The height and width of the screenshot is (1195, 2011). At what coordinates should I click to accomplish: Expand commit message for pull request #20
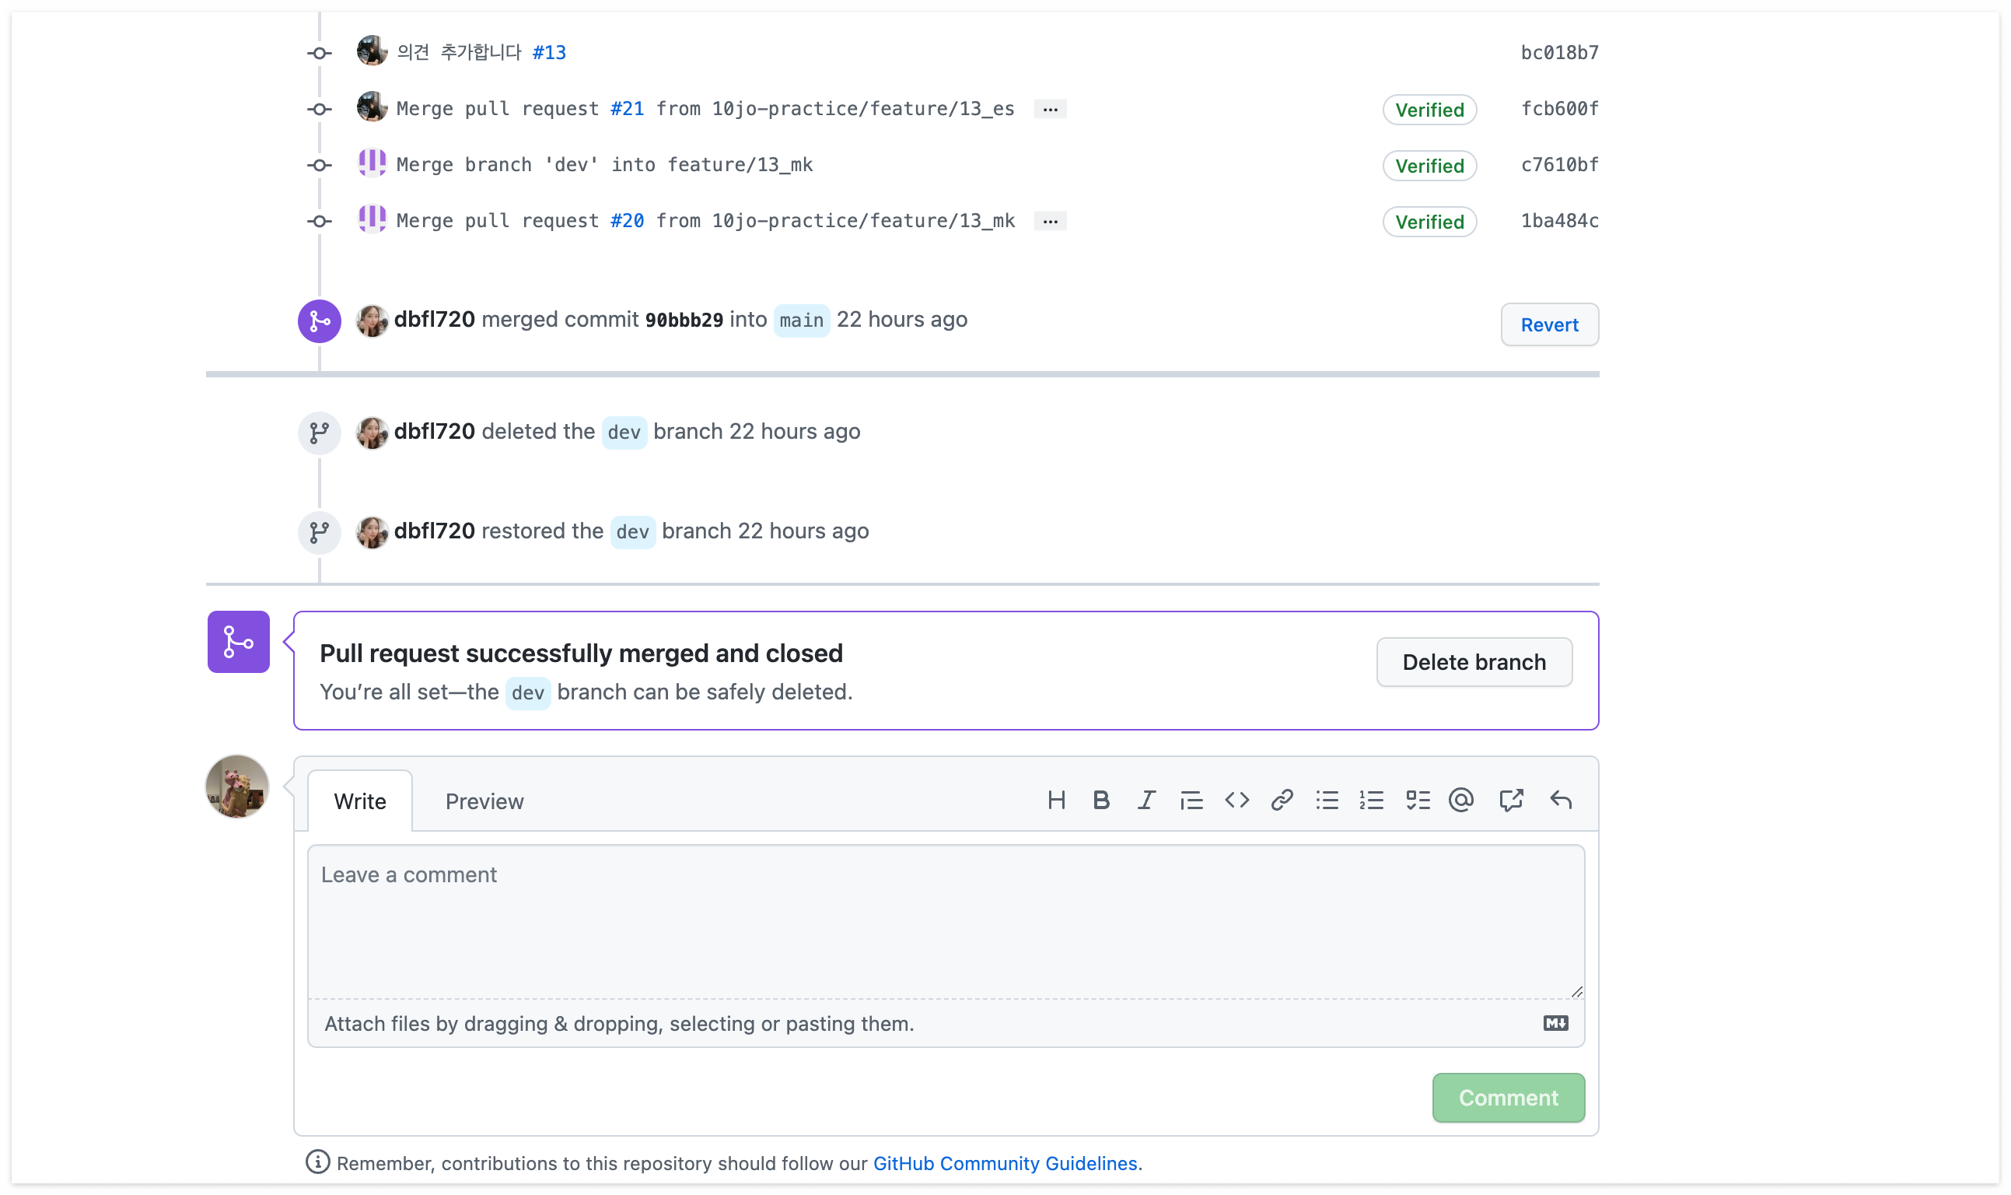pos(1049,221)
